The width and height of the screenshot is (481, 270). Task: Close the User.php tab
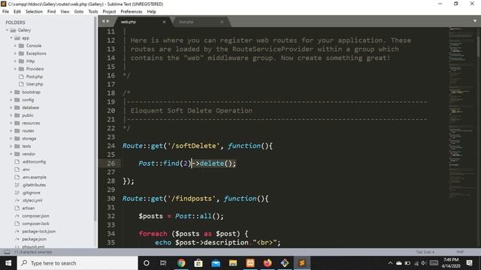pos(222,22)
